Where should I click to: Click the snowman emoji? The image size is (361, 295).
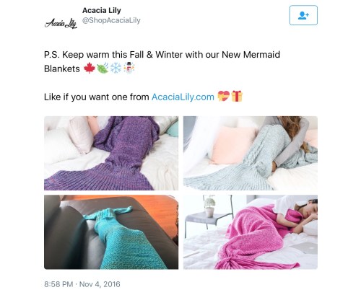(129, 68)
